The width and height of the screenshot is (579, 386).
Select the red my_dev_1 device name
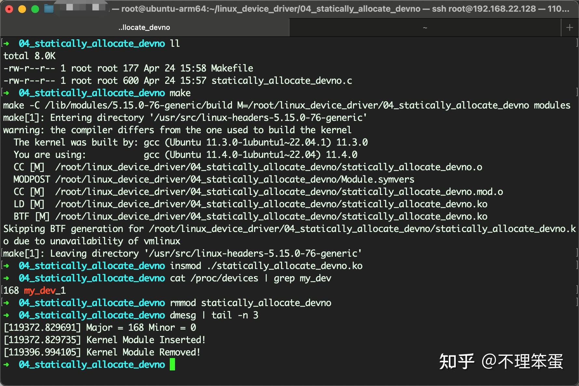point(45,290)
